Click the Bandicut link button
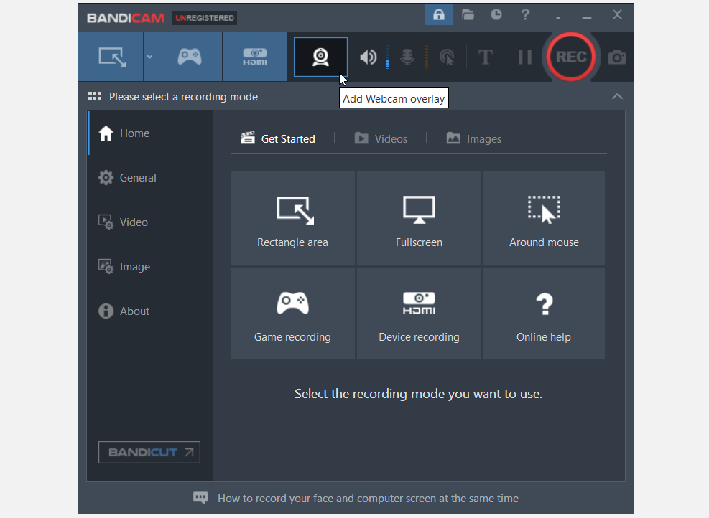This screenshot has width=709, height=518. pos(149,452)
